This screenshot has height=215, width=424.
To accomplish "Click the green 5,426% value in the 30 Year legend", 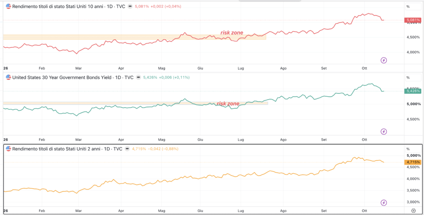I will point(150,77).
